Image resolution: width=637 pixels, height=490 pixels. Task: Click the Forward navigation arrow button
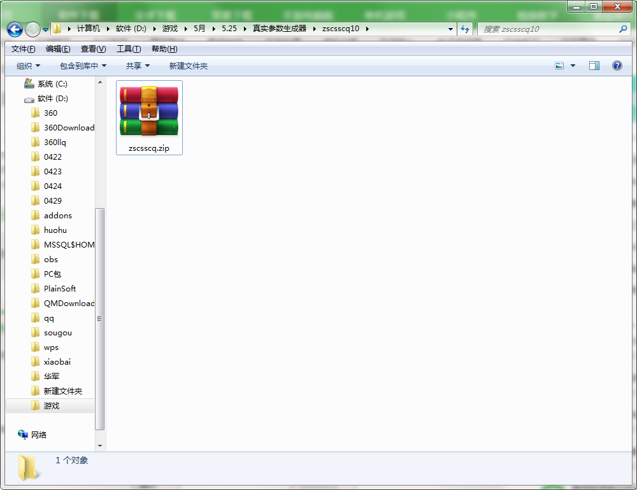coord(32,29)
